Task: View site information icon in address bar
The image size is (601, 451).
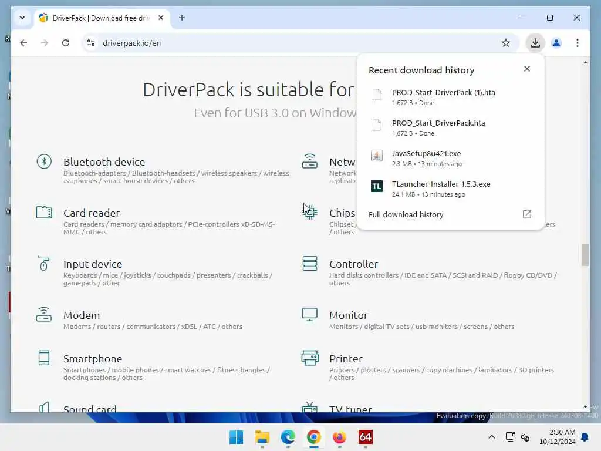Action: click(91, 43)
